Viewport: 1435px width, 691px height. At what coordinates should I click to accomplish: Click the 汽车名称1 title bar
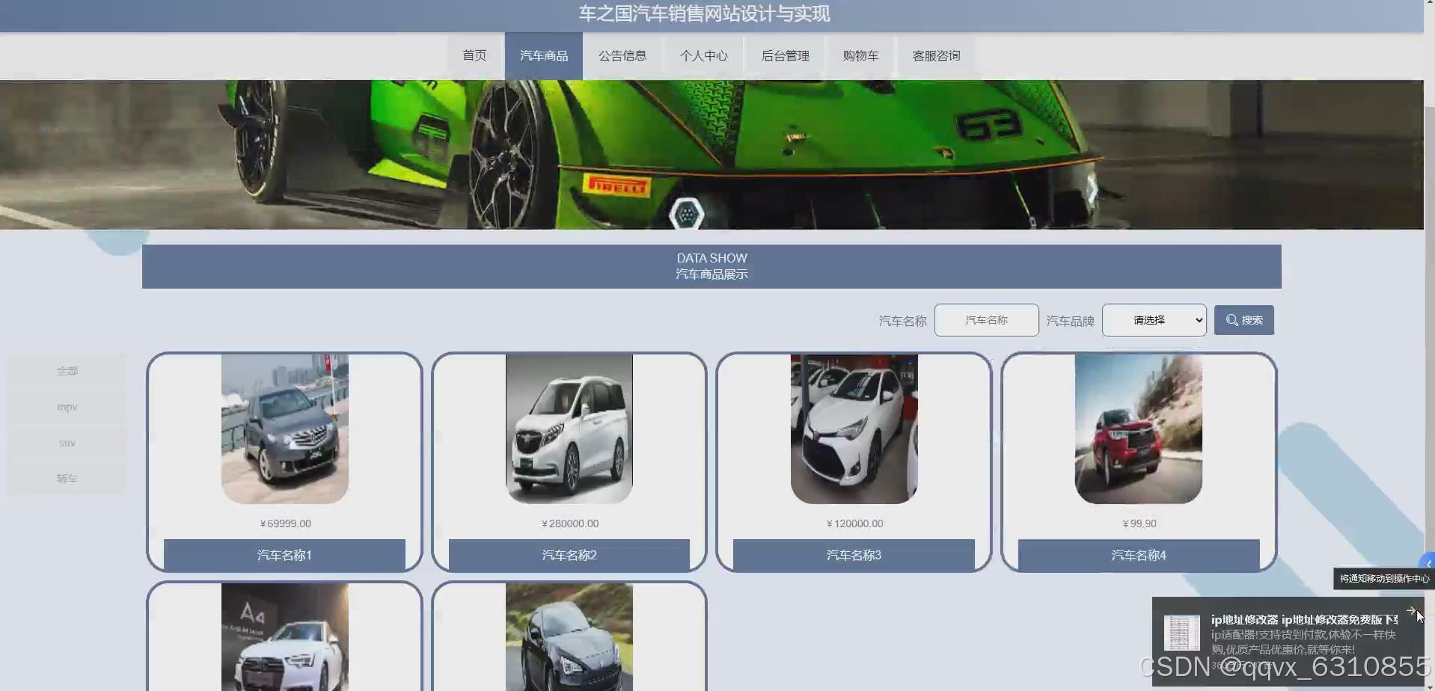(x=284, y=555)
